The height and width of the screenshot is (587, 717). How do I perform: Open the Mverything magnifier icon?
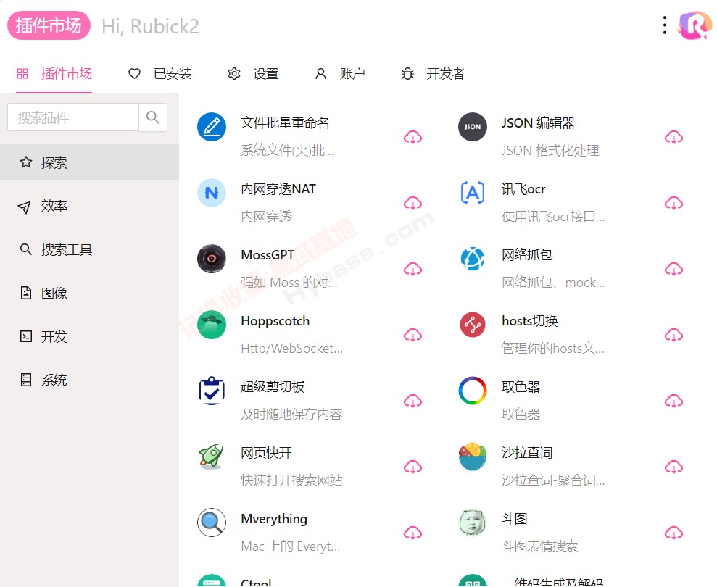pyautogui.click(x=212, y=522)
